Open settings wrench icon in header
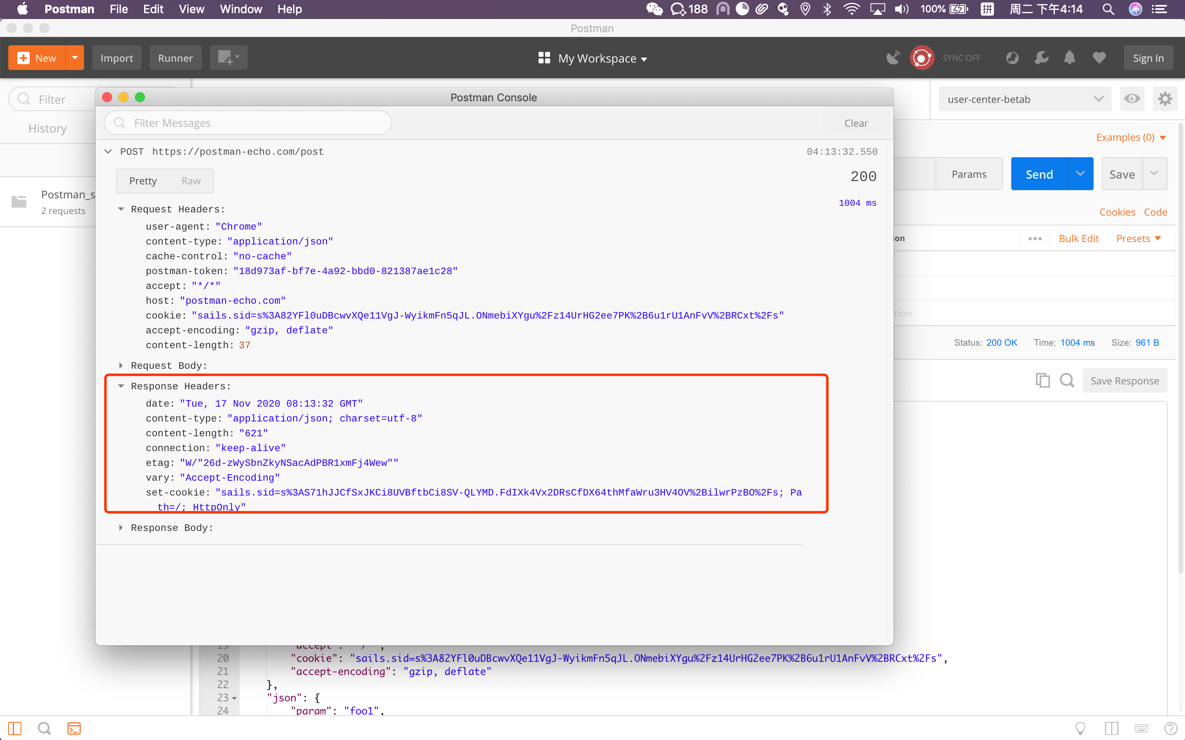Screen dimensions: 1185x740 pyautogui.click(x=1041, y=58)
